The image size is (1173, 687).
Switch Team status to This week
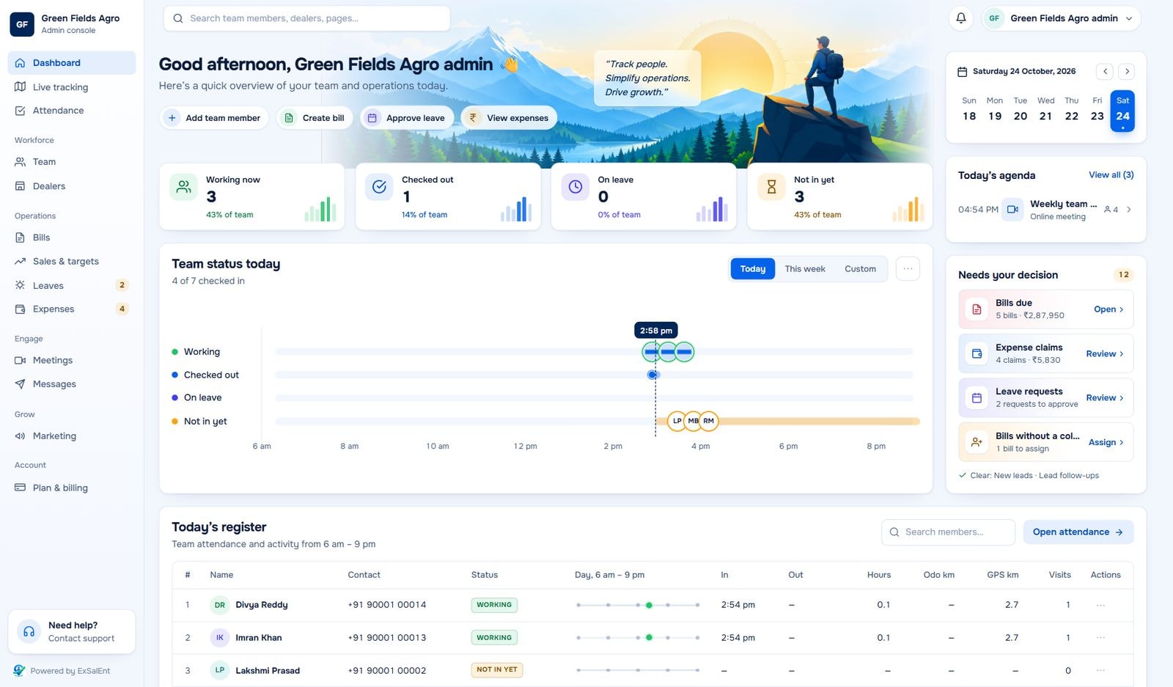(x=805, y=269)
